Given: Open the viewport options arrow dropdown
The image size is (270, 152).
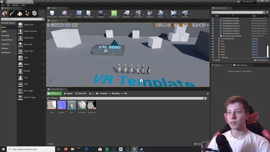Looking at the screenshot, I should click(49, 25).
